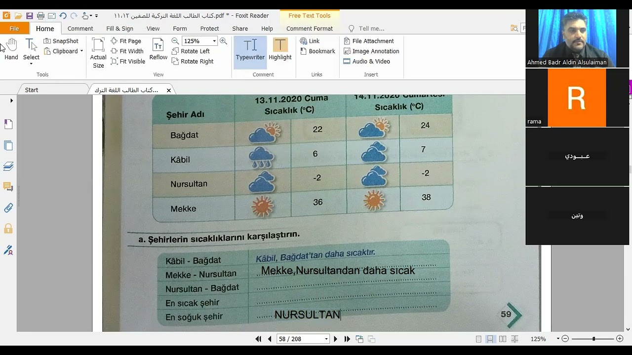The height and width of the screenshot is (355, 632).
Task: Select the Hand tool
Action: point(11,50)
